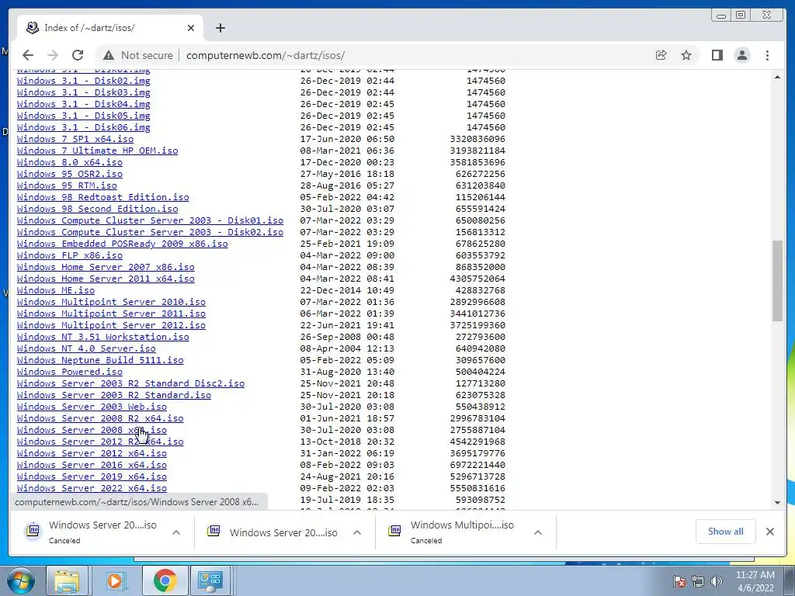The image size is (795, 596).
Task: Click the volume speaker tray icon
Action: point(717,581)
